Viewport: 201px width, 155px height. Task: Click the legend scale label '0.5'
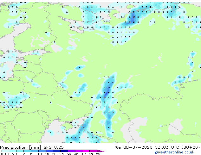point(11,154)
